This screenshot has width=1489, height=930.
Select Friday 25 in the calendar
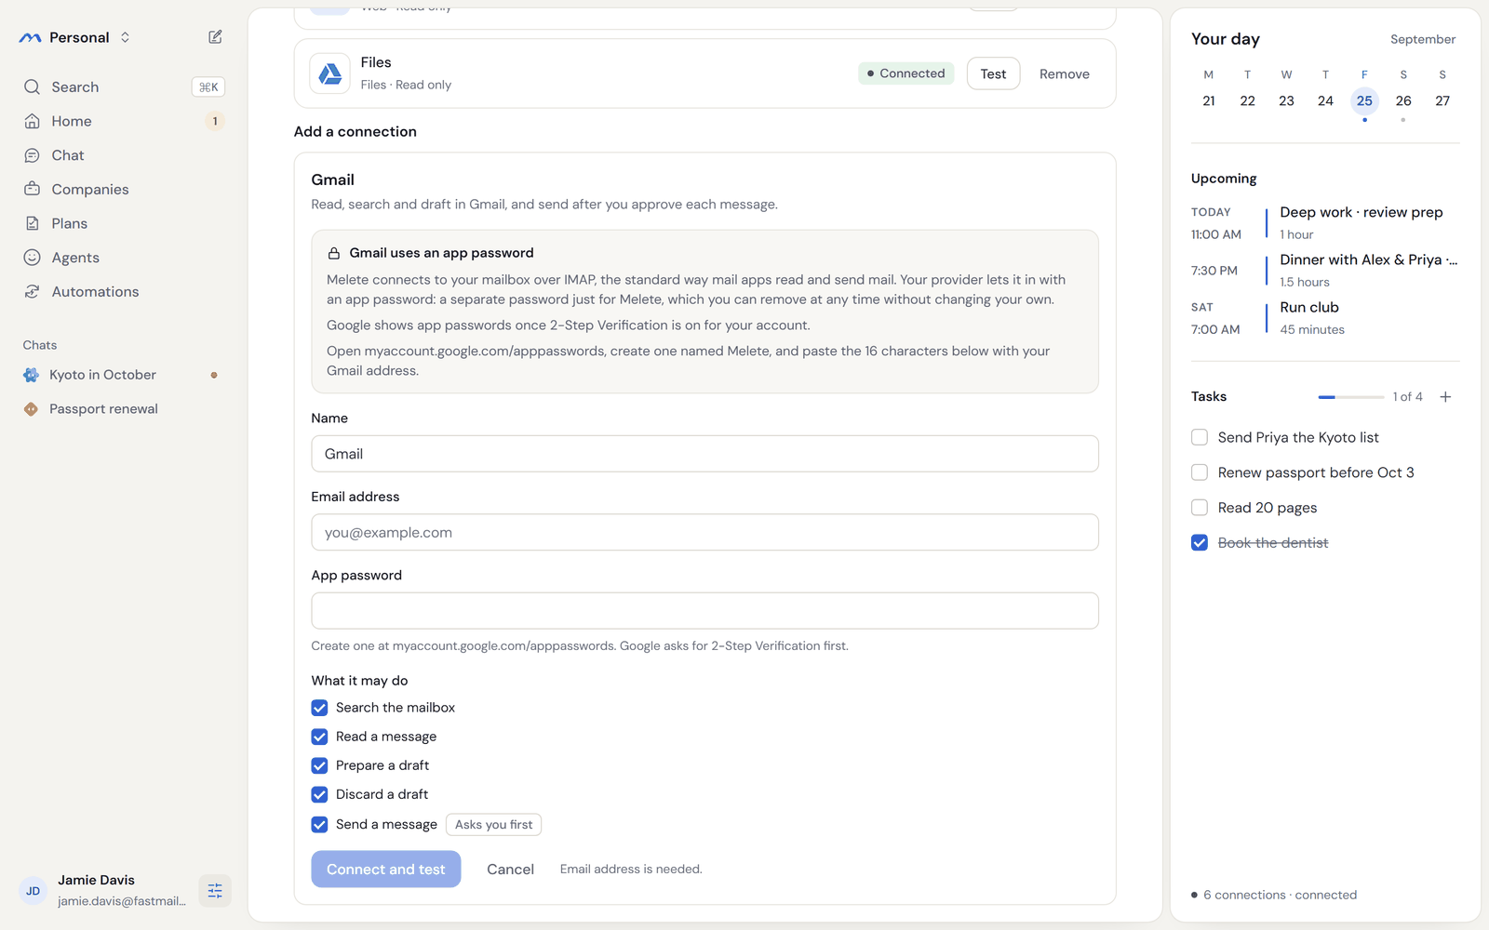(x=1364, y=100)
